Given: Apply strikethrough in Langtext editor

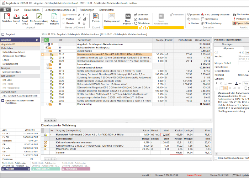Looking at the screenshot, I should point(230,83).
